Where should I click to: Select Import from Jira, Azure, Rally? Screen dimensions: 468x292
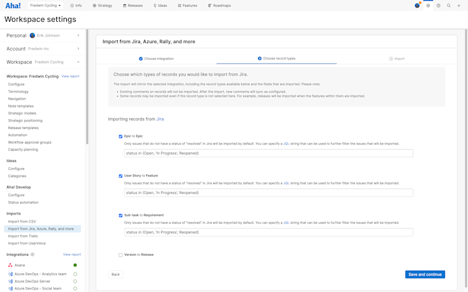click(x=42, y=229)
